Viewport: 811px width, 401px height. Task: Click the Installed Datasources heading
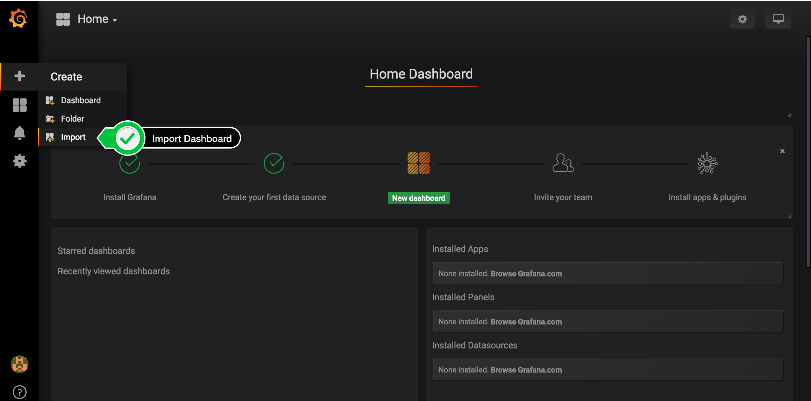click(475, 345)
